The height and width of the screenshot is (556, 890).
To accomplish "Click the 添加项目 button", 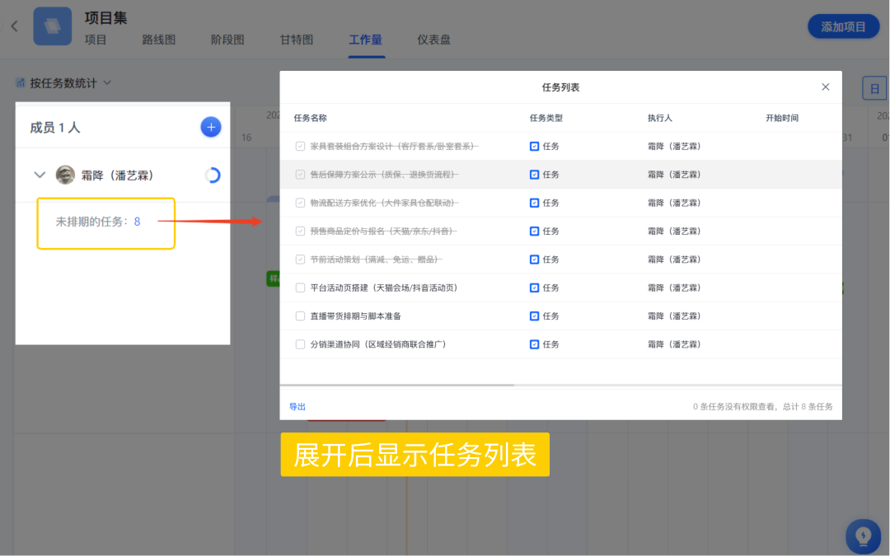I will (843, 26).
